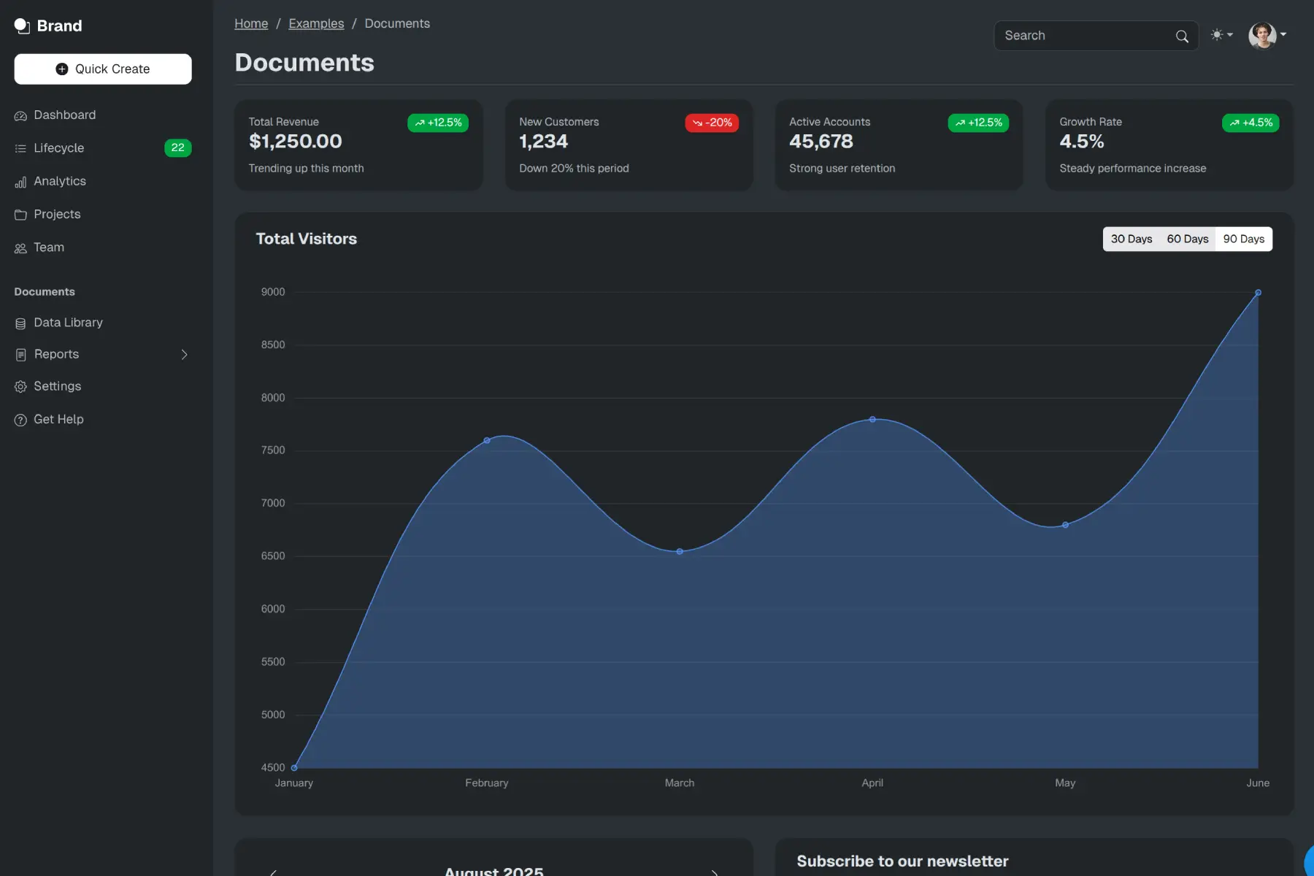Switch to the 30 Days view
This screenshot has height=876, width=1314.
1131,239
